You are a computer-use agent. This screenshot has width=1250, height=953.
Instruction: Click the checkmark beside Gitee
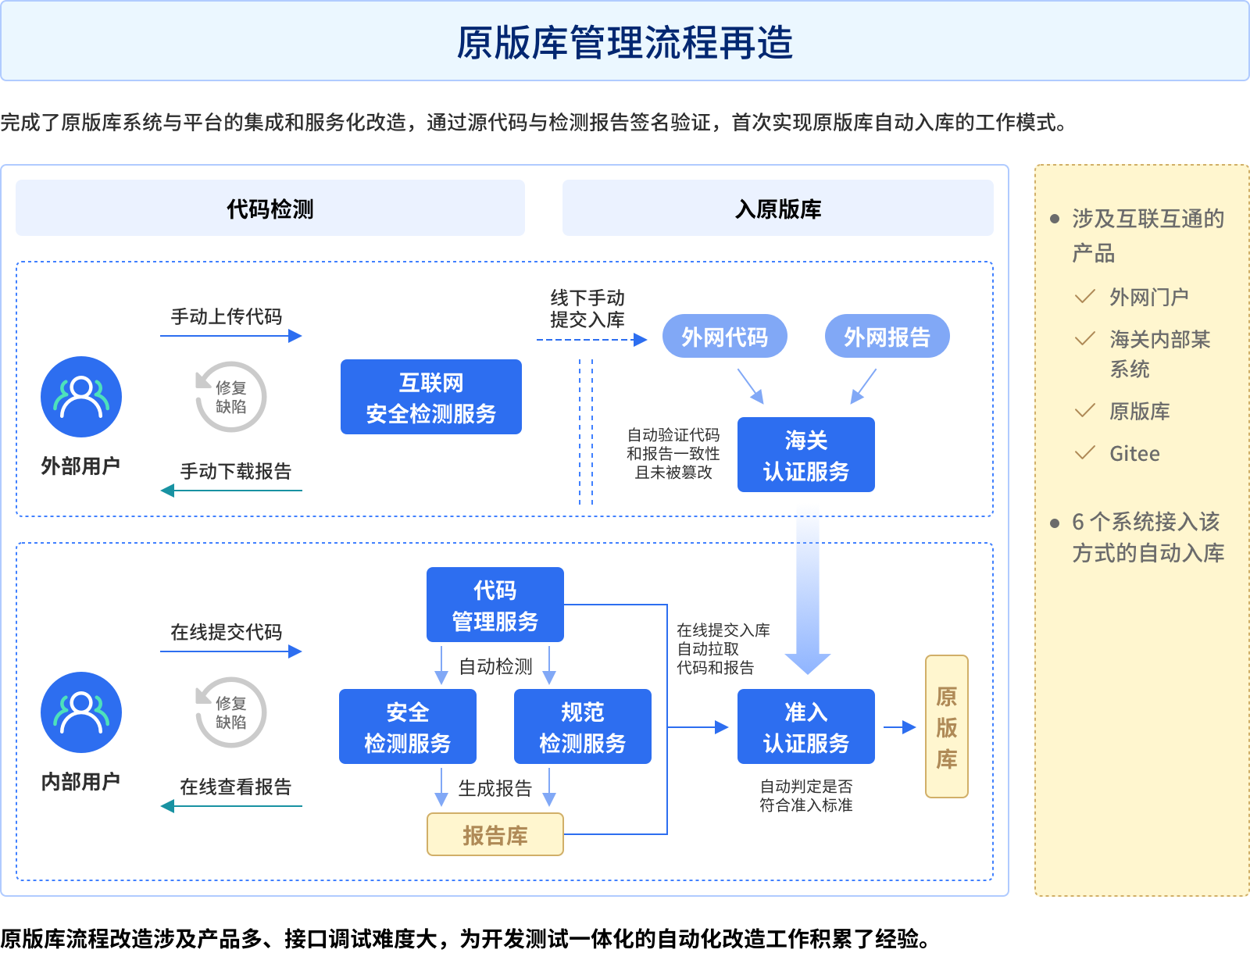click(x=1084, y=453)
